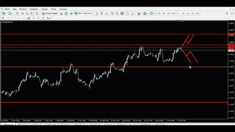The height and width of the screenshot is (132, 235).
Task: Expand the Profiles dropdown arrow
Action: click(12, 14)
